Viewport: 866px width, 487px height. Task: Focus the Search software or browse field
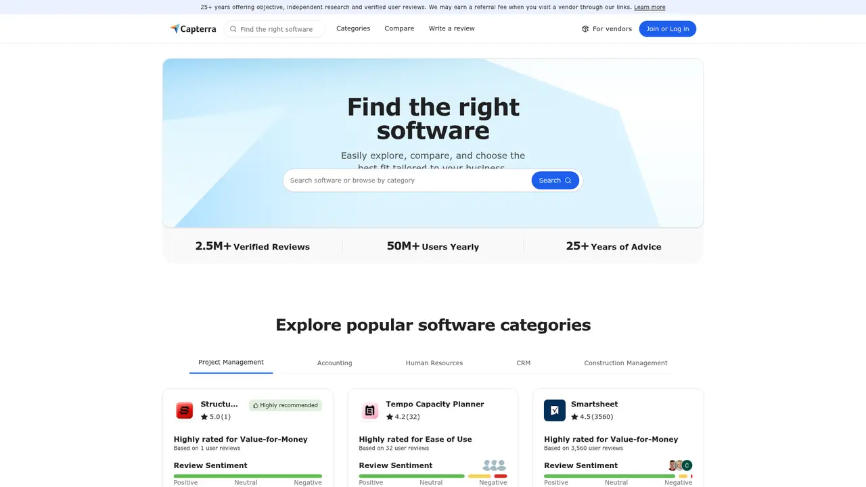coord(408,181)
